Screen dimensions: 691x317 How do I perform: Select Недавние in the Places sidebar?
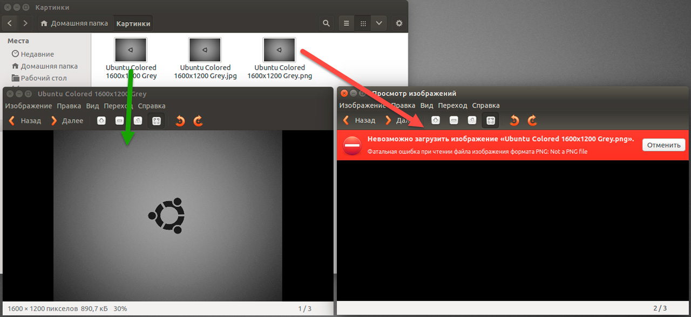(33, 54)
